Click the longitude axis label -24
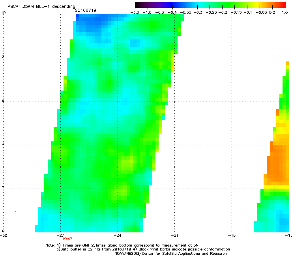This screenshot has width=292, height=256. (x=117, y=235)
